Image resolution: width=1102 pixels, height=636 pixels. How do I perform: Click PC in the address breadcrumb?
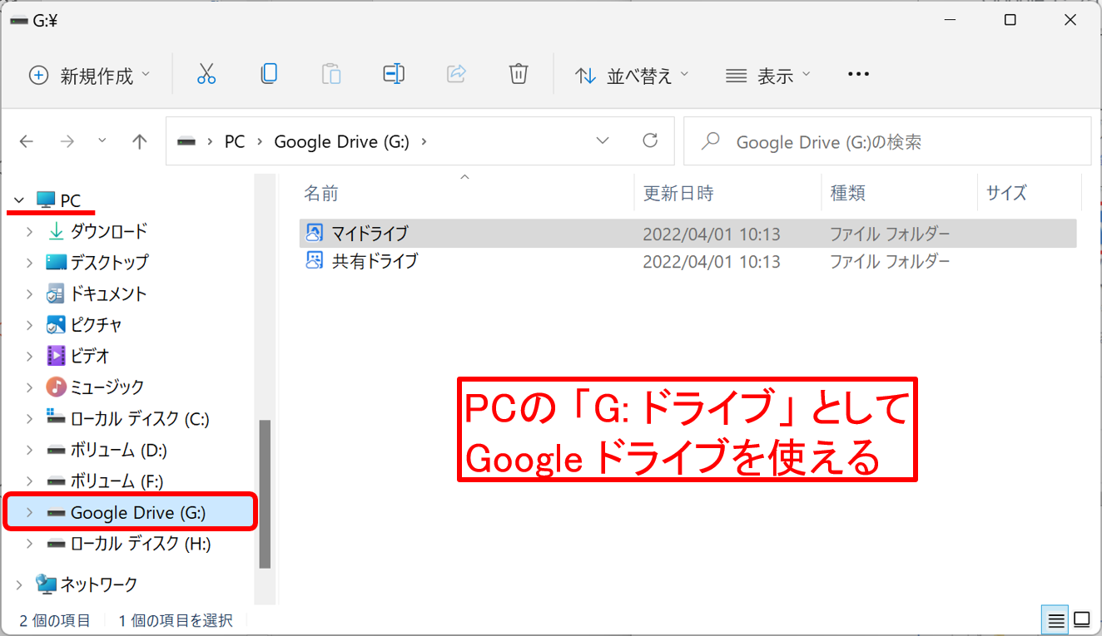point(235,142)
